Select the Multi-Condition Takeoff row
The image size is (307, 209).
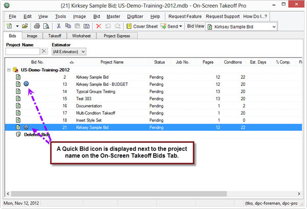(x=153, y=113)
